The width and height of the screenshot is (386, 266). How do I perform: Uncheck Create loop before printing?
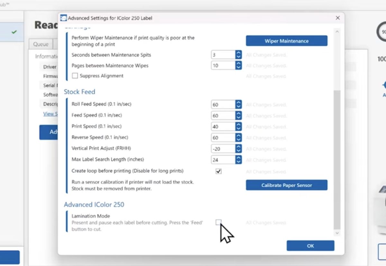[x=219, y=171]
